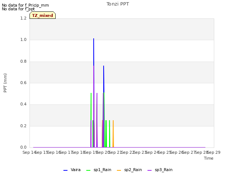
Task: Click the Sep 29 x-axis tick label
Action: pyautogui.click(x=214, y=152)
